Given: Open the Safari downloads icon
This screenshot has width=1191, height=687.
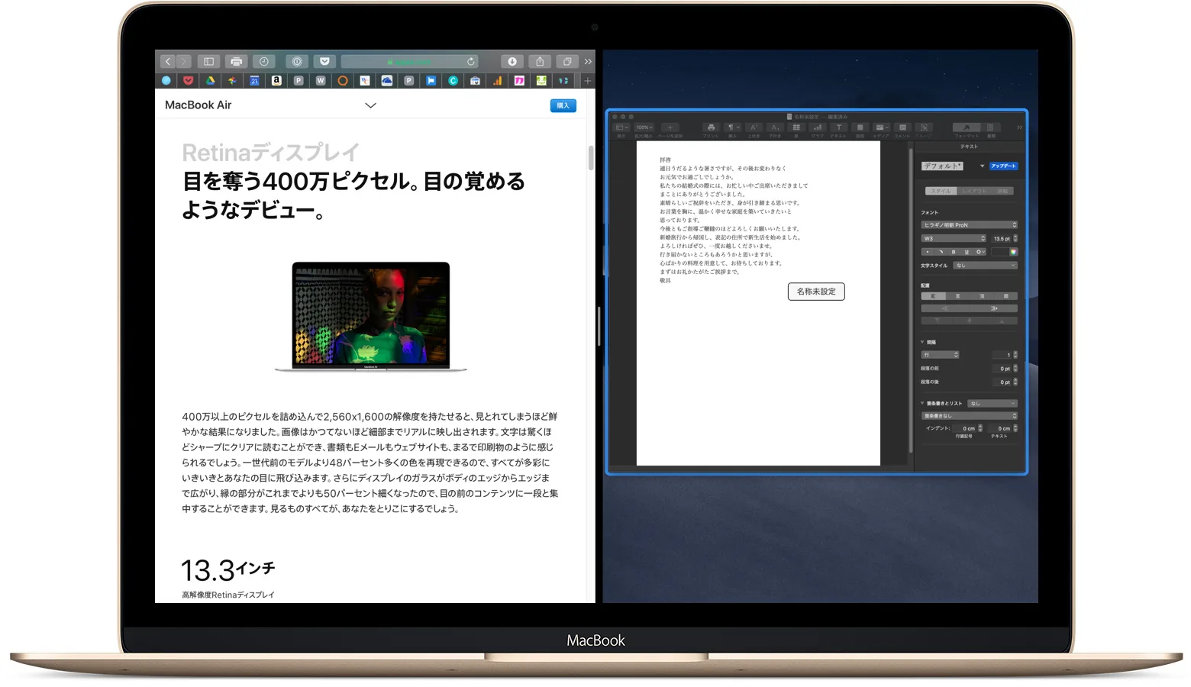Looking at the screenshot, I should pyautogui.click(x=512, y=62).
